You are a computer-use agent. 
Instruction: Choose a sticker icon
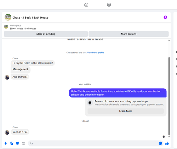(18, 143)
